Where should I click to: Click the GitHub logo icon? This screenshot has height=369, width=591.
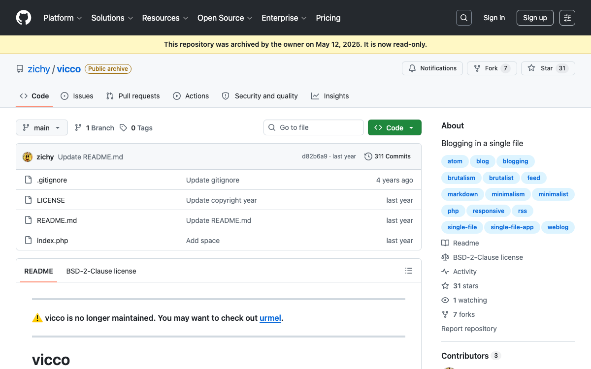click(x=24, y=18)
